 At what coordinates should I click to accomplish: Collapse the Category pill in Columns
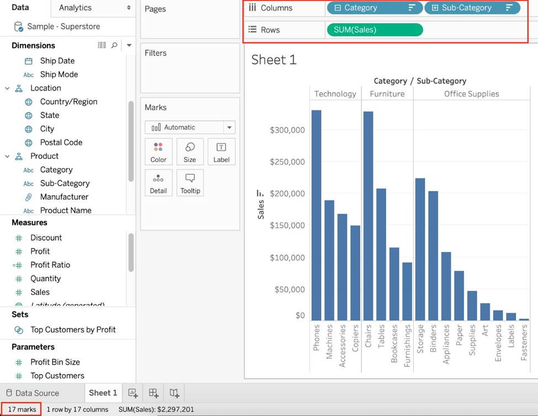click(x=338, y=8)
